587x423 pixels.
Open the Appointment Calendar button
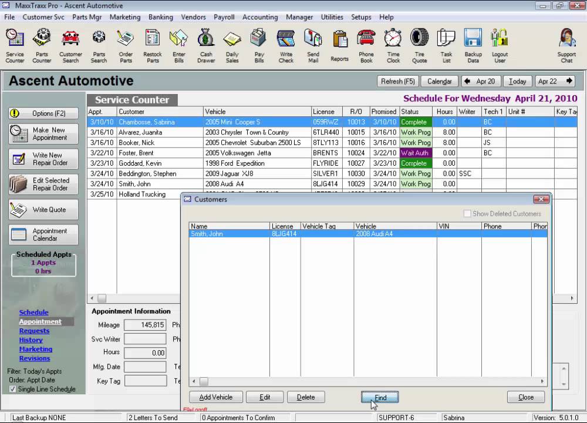click(43, 234)
